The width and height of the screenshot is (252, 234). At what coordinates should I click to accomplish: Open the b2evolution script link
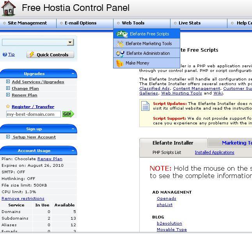(169, 223)
